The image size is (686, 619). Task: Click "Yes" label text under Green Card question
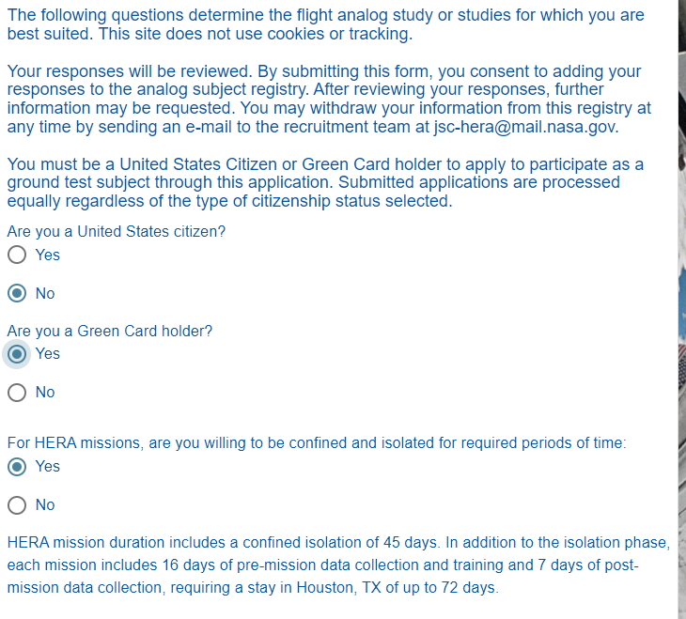tap(47, 353)
